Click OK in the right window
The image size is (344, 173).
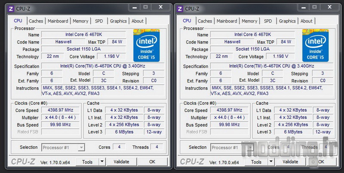[x=321, y=162]
